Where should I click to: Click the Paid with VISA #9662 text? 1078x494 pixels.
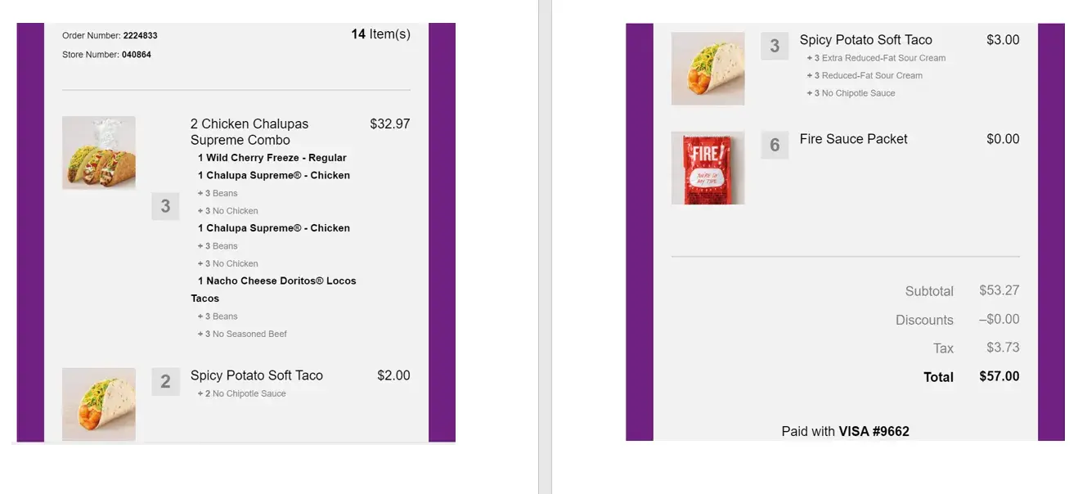click(x=845, y=431)
